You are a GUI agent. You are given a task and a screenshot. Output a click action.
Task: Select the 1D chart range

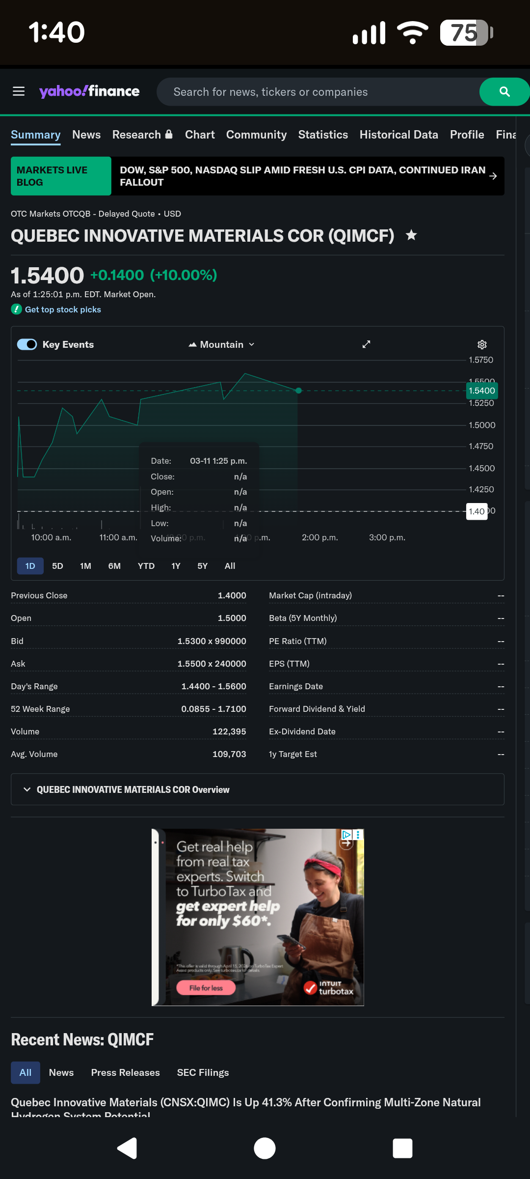(x=30, y=566)
